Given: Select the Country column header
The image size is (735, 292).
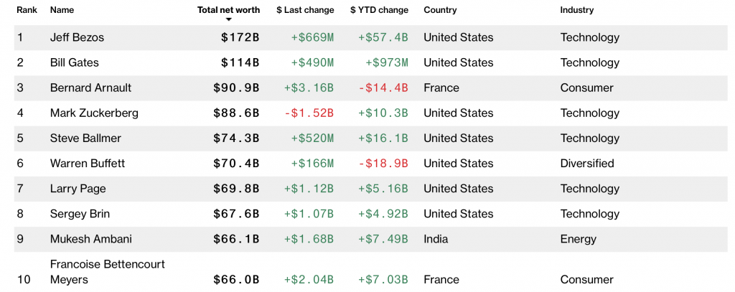Looking at the screenshot, I should click(x=440, y=10).
